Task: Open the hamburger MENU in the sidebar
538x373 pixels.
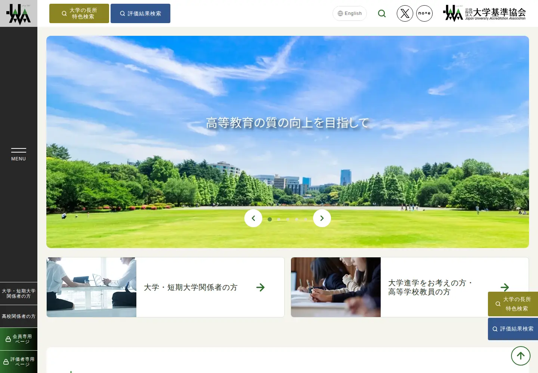Action: coord(19,154)
